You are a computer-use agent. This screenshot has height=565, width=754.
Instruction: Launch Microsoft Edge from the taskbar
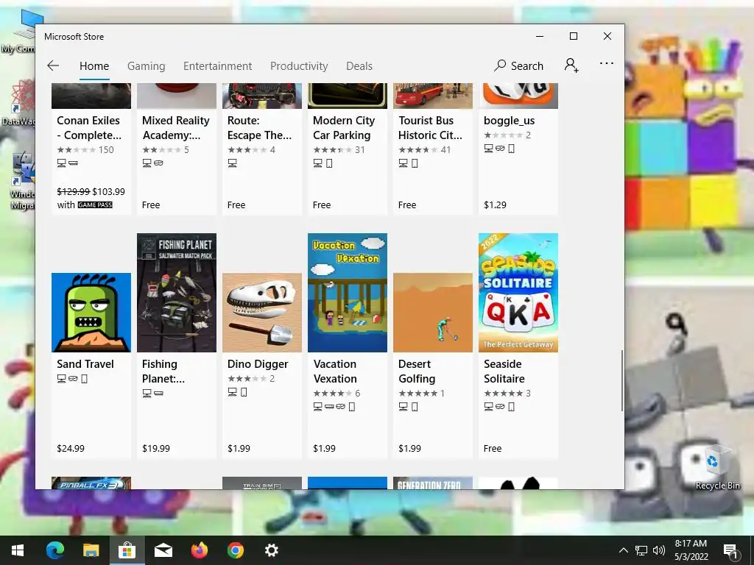54,550
